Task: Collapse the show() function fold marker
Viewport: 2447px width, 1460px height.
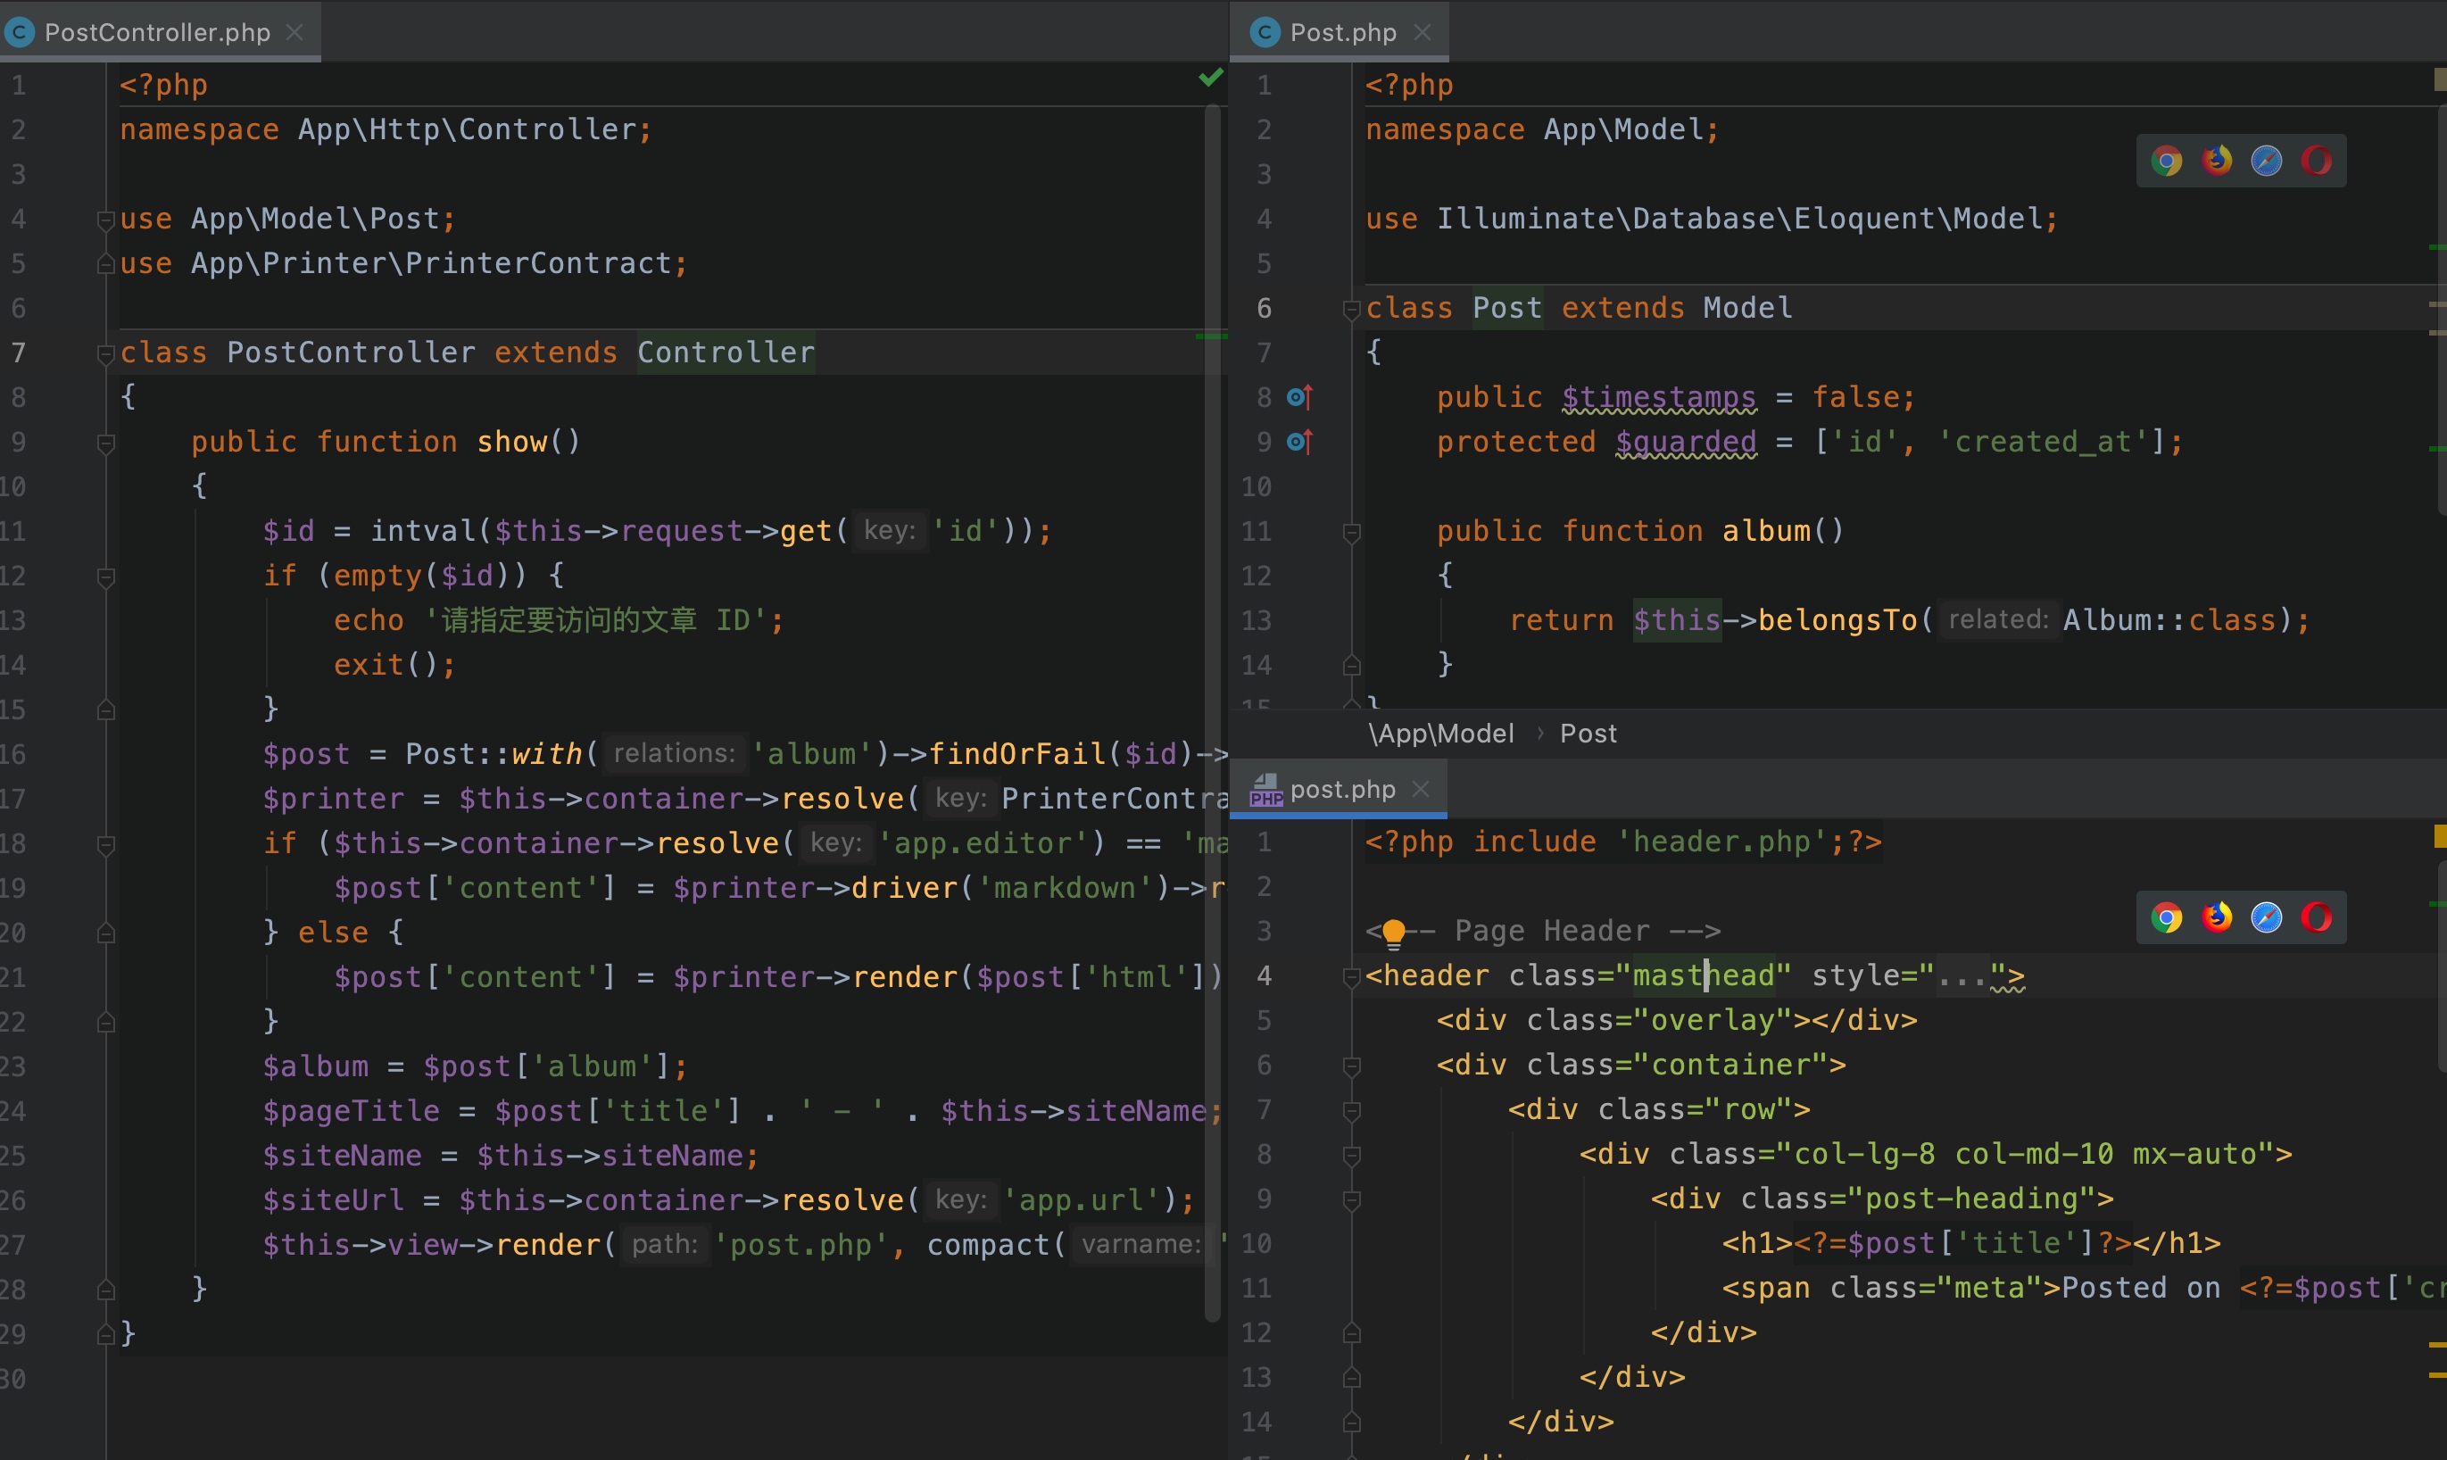Action: pos(106,443)
